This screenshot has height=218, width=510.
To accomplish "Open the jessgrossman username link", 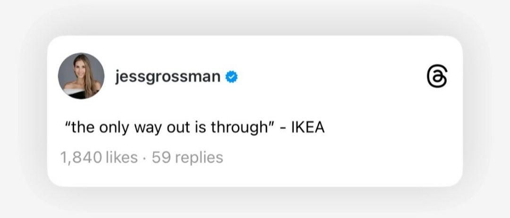I will tap(168, 76).
